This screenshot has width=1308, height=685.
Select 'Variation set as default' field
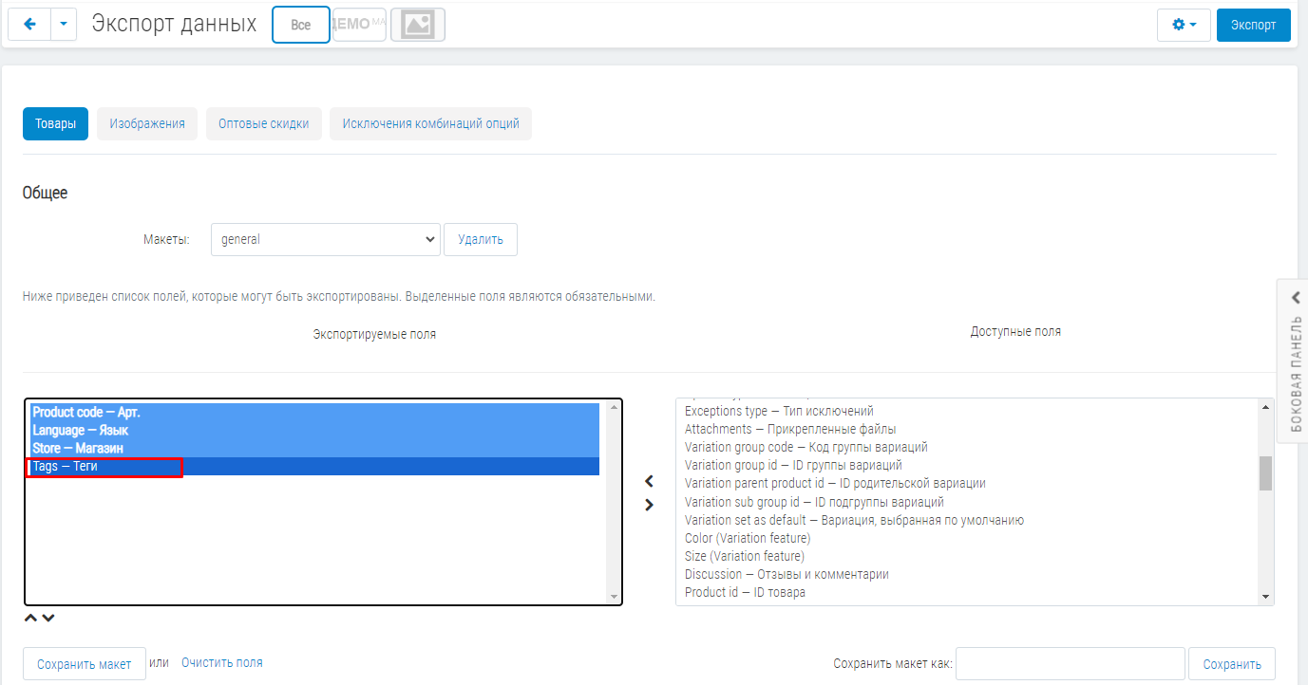tap(967, 520)
